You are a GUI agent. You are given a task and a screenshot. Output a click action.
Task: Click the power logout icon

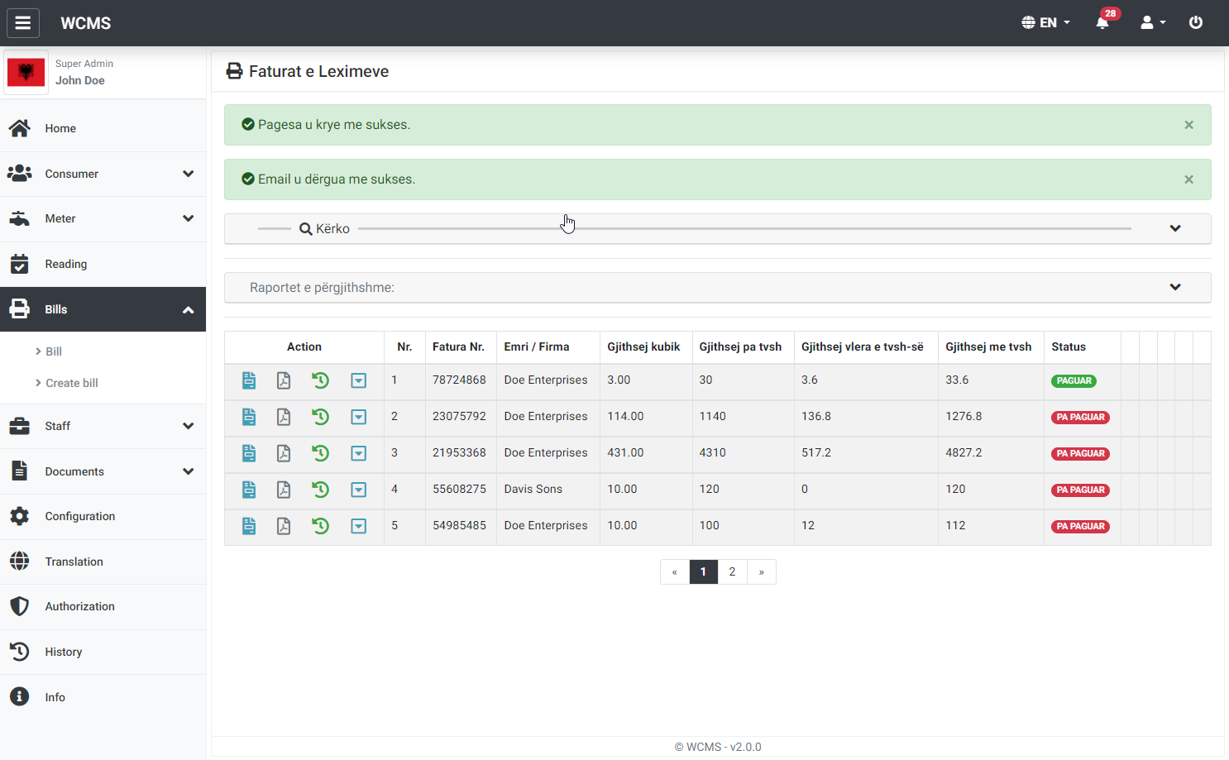click(1196, 22)
